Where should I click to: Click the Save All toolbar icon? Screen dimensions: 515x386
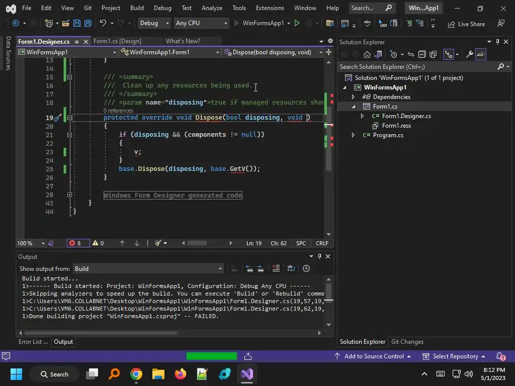[88, 23]
